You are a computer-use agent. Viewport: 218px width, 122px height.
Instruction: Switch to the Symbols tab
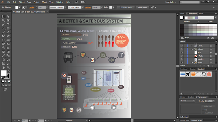point(201,69)
